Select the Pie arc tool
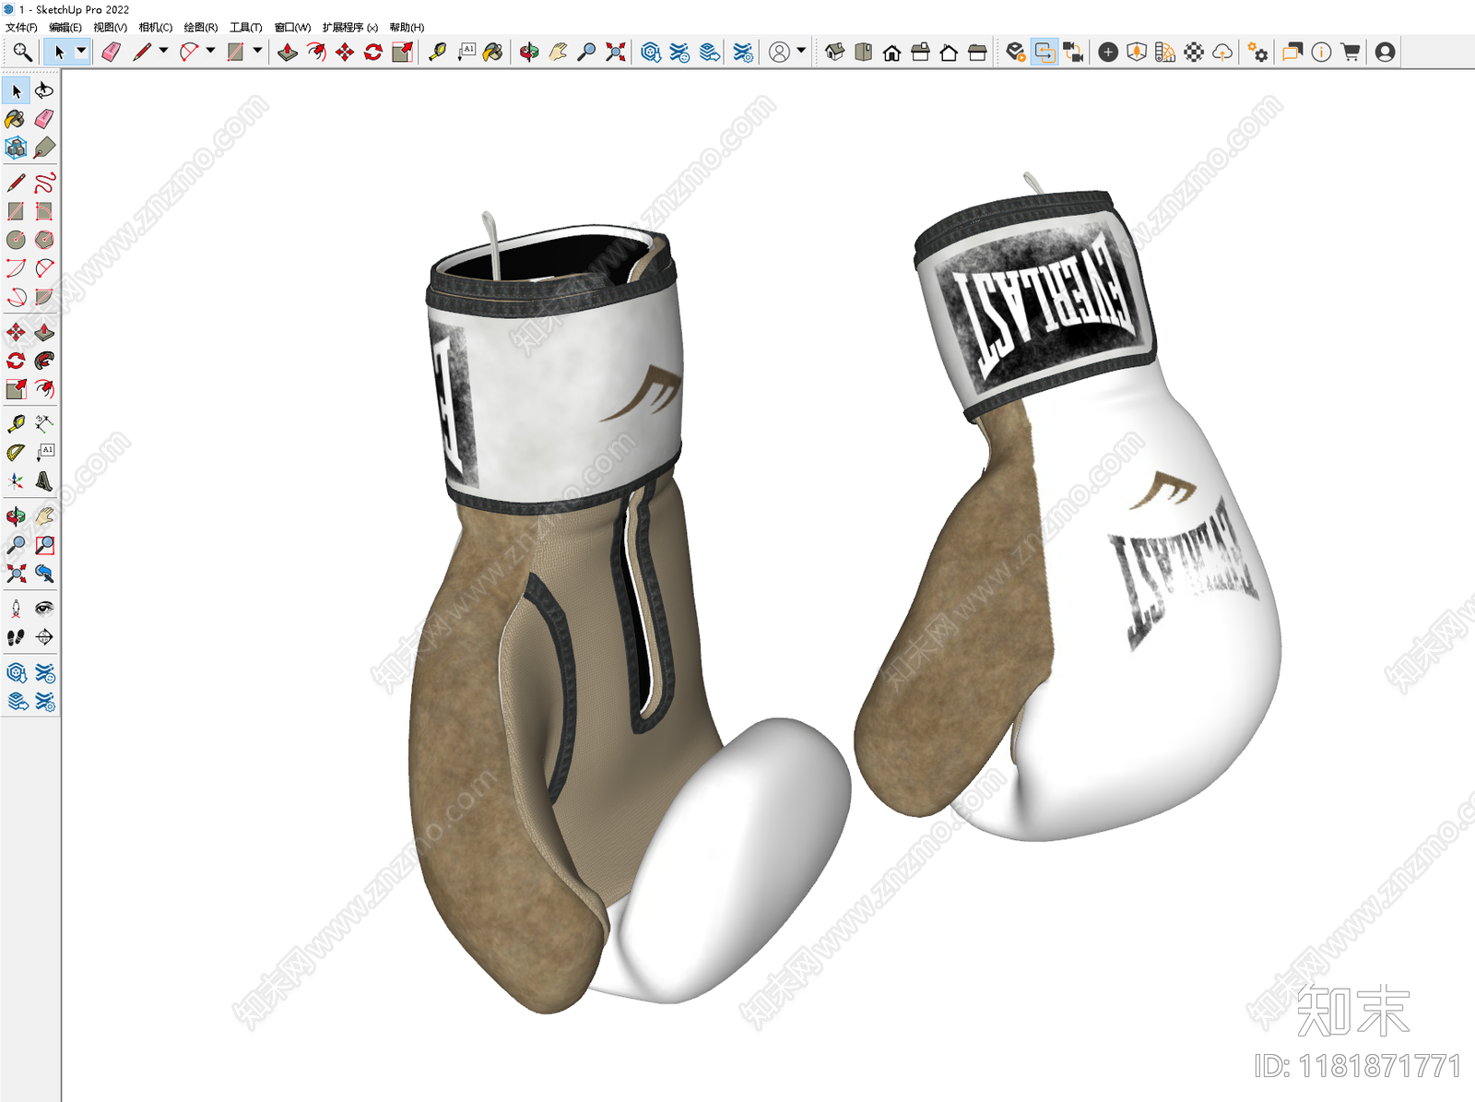Image resolution: width=1475 pixels, height=1102 pixels. tap(44, 297)
